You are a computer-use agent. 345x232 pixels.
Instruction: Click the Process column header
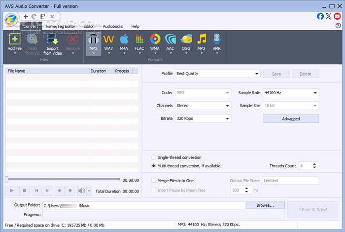click(x=123, y=71)
